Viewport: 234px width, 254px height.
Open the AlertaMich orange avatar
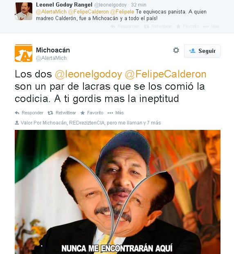point(23,53)
